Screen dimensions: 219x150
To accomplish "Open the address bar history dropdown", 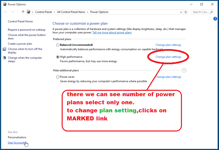I will coord(181,12).
